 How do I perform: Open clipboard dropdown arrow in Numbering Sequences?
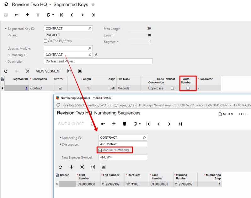(140, 124)
